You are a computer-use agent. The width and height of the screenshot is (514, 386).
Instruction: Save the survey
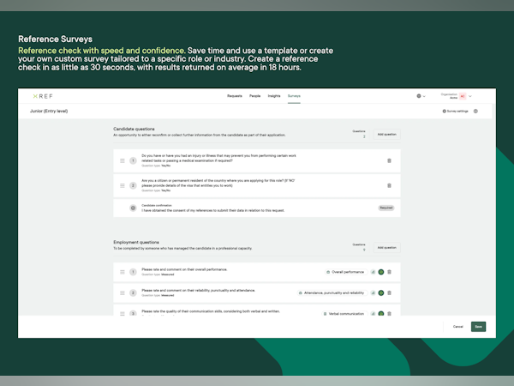point(478,327)
